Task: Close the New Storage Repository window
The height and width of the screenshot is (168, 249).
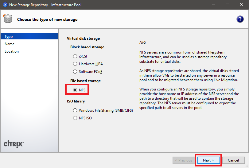Action: (241, 5)
